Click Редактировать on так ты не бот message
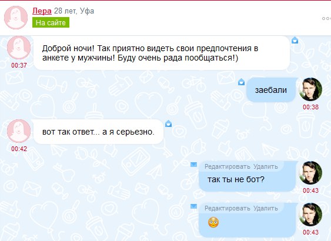This screenshot has width=331, height=241. pos(228,166)
